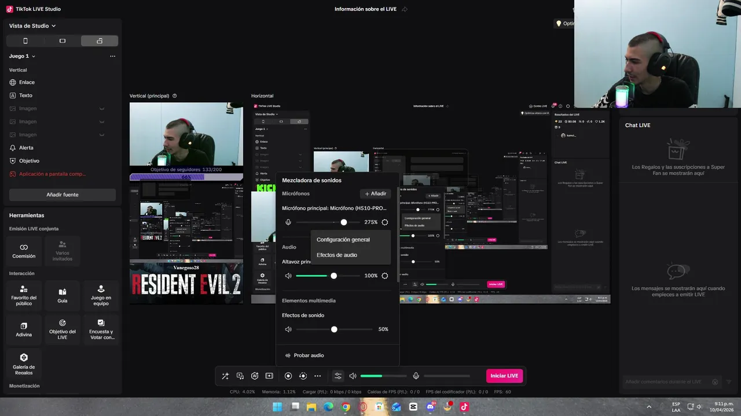Open the Adivina tool

pyautogui.click(x=24, y=329)
